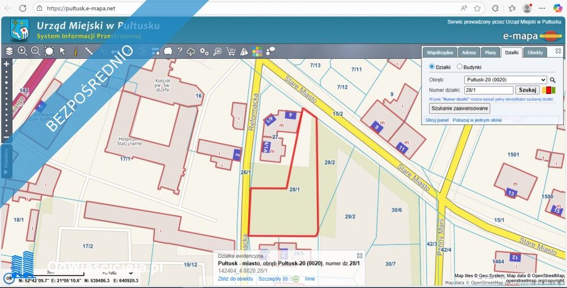Expand the Obręb dropdown Pułtusk-20 (0020)

[x=505, y=80]
